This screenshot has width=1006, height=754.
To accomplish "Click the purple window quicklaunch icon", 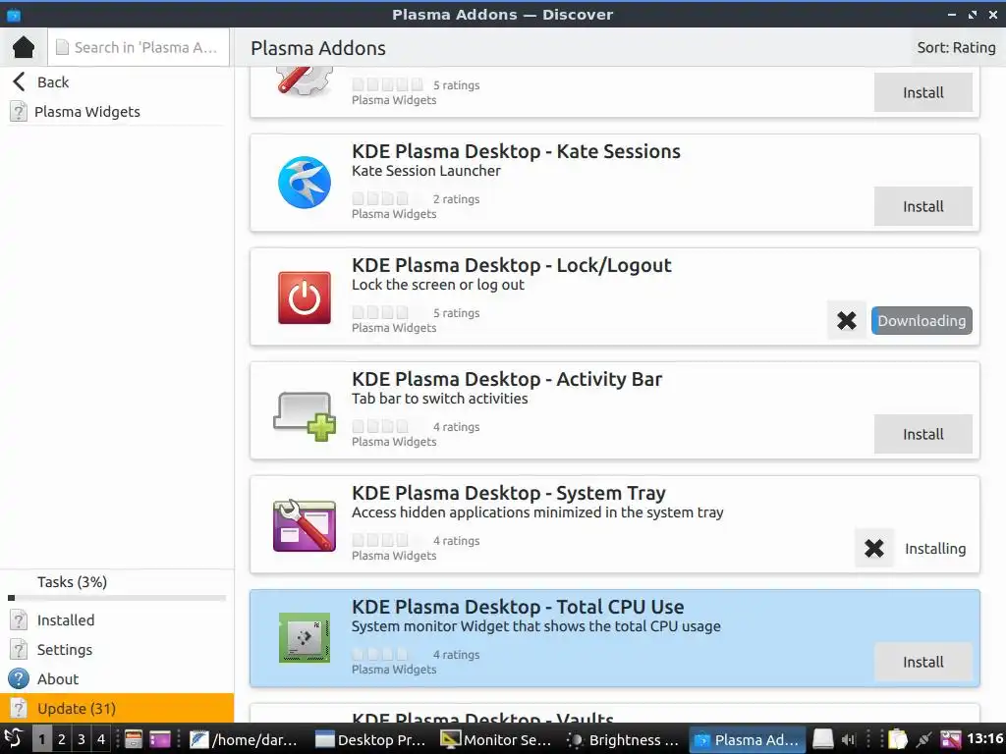I will pos(160,739).
